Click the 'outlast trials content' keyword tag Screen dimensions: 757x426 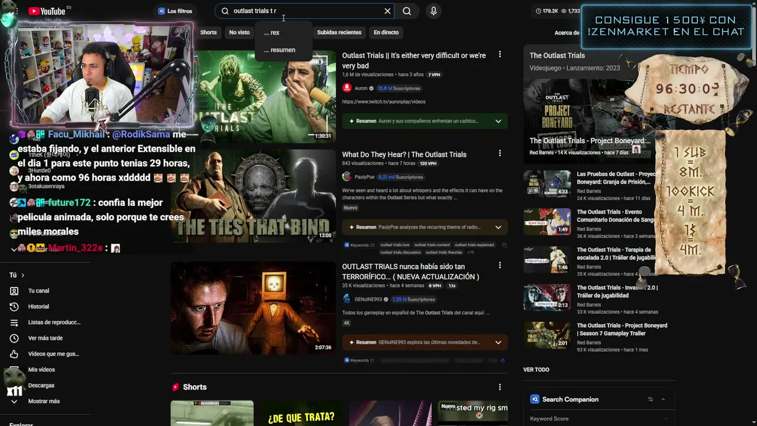[x=432, y=245]
